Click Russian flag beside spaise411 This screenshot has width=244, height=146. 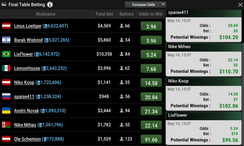coord(6,97)
